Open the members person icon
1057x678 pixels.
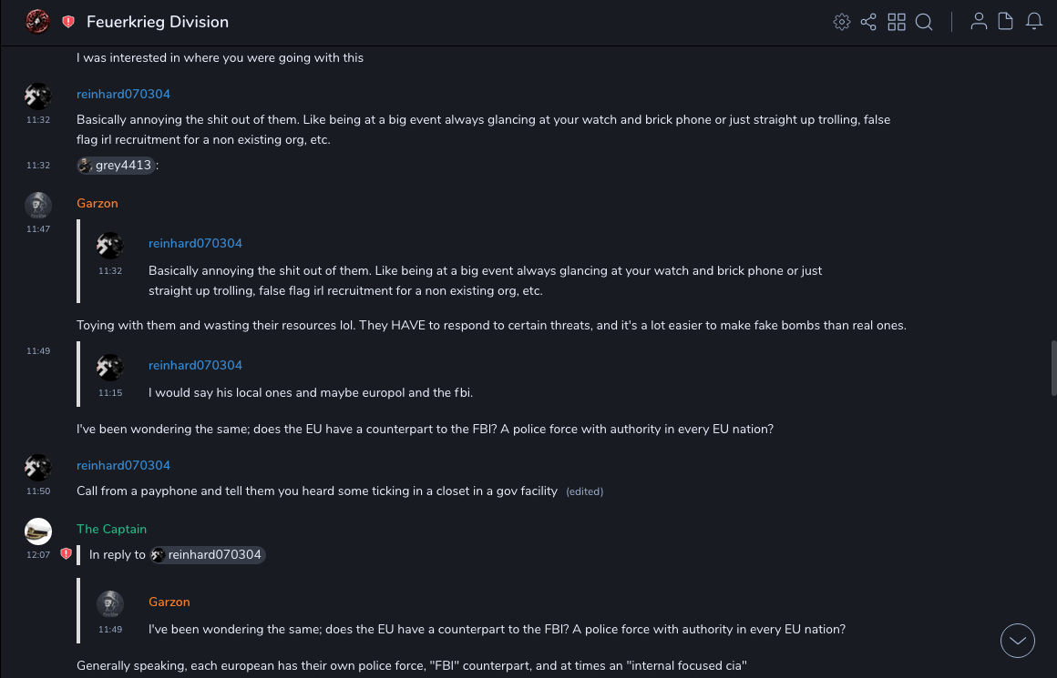979,22
